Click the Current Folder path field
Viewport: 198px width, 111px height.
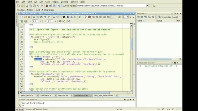point(111,6)
